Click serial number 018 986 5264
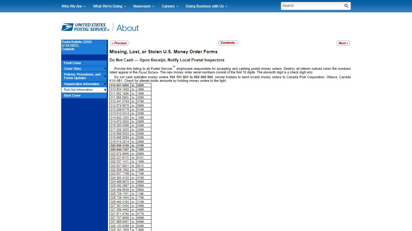Screen dimensions: 412x231 [120, 137]
